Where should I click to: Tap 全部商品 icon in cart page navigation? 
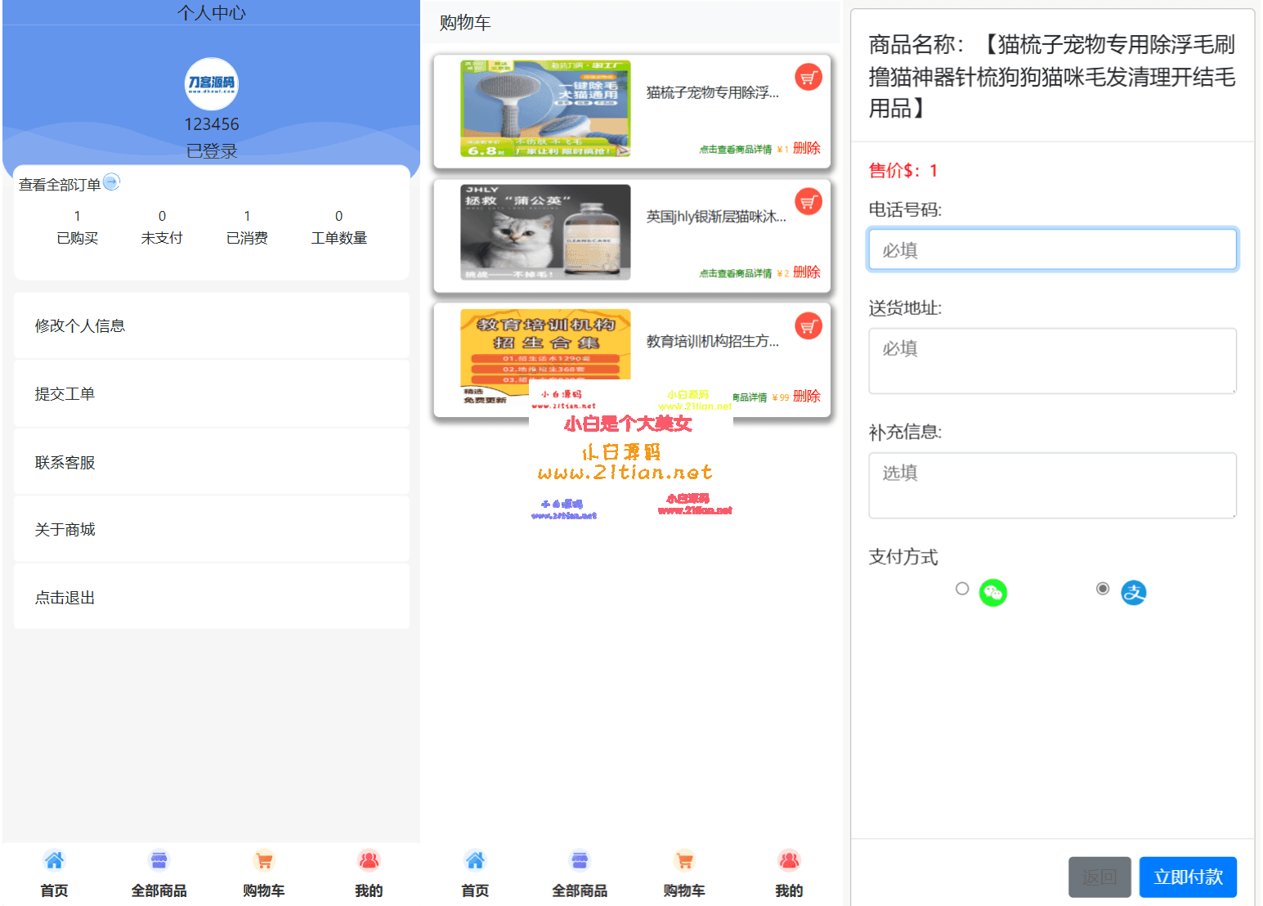[580, 861]
